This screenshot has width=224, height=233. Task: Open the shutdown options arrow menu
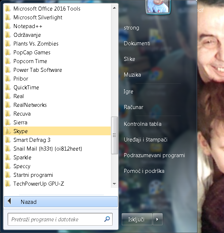click(157, 220)
